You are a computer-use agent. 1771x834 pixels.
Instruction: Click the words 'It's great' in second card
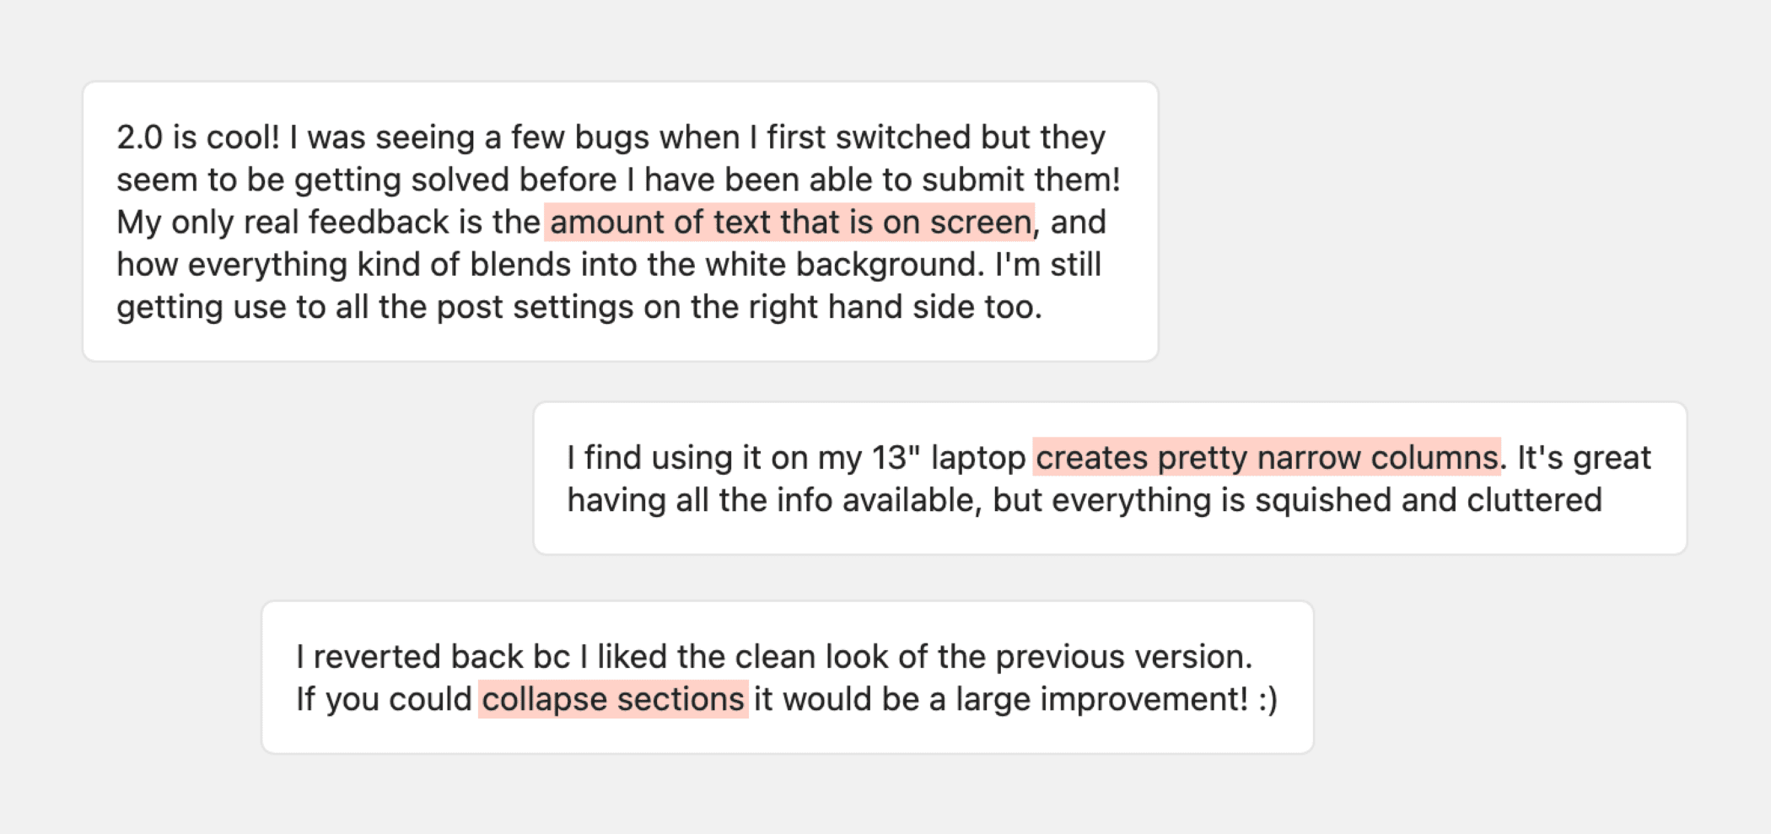[x=1584, y=457]
